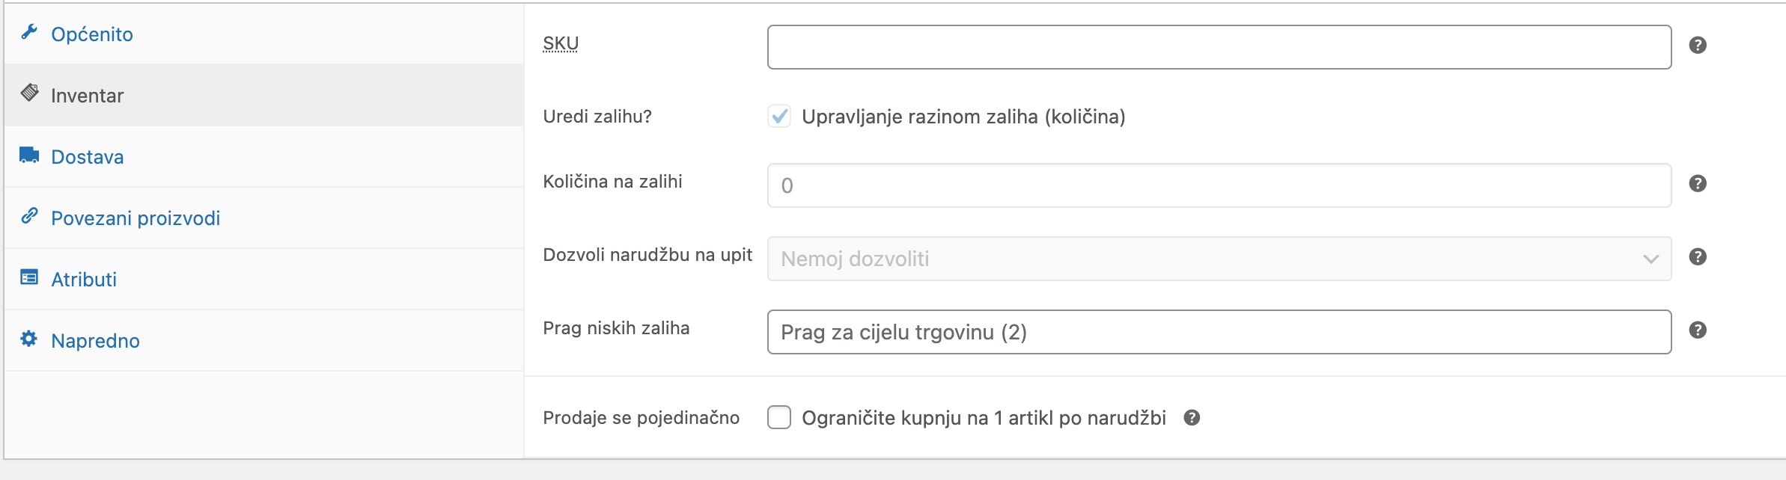Click the truck icon beside Dostava
Image resolution: width=1786 pixels, height=480 pixels.
click(28, 156)
